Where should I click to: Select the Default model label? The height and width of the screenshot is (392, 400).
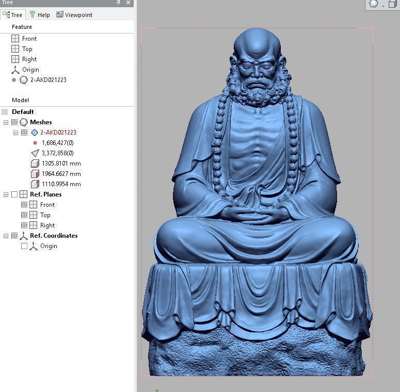(x=23, y=111)
